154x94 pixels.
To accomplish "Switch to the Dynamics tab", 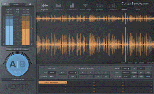I will click(x=99, y=7).
